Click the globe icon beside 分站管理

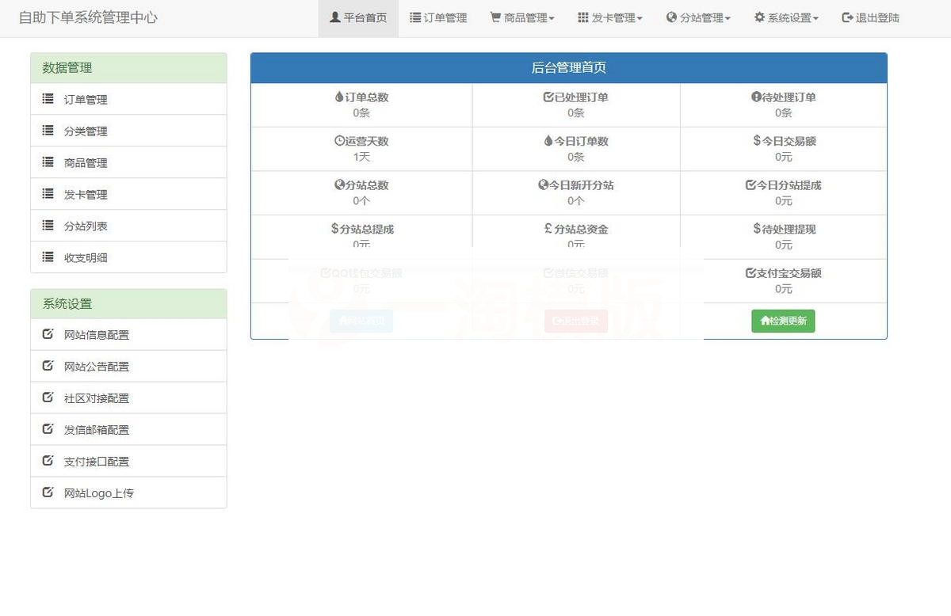(x=671, y=17)
